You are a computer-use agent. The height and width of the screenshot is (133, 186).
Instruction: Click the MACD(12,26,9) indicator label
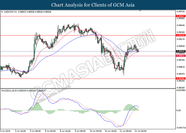(x=10, y=91)
